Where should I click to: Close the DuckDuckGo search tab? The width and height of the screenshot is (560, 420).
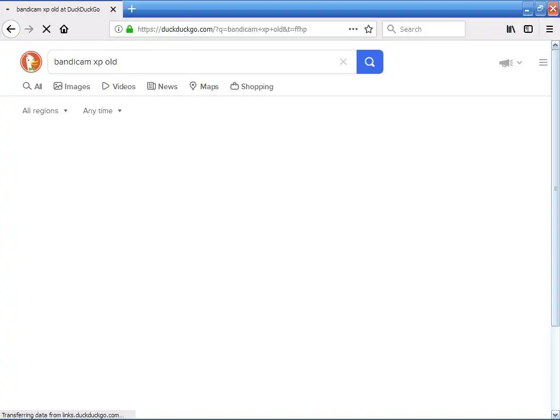113,9
